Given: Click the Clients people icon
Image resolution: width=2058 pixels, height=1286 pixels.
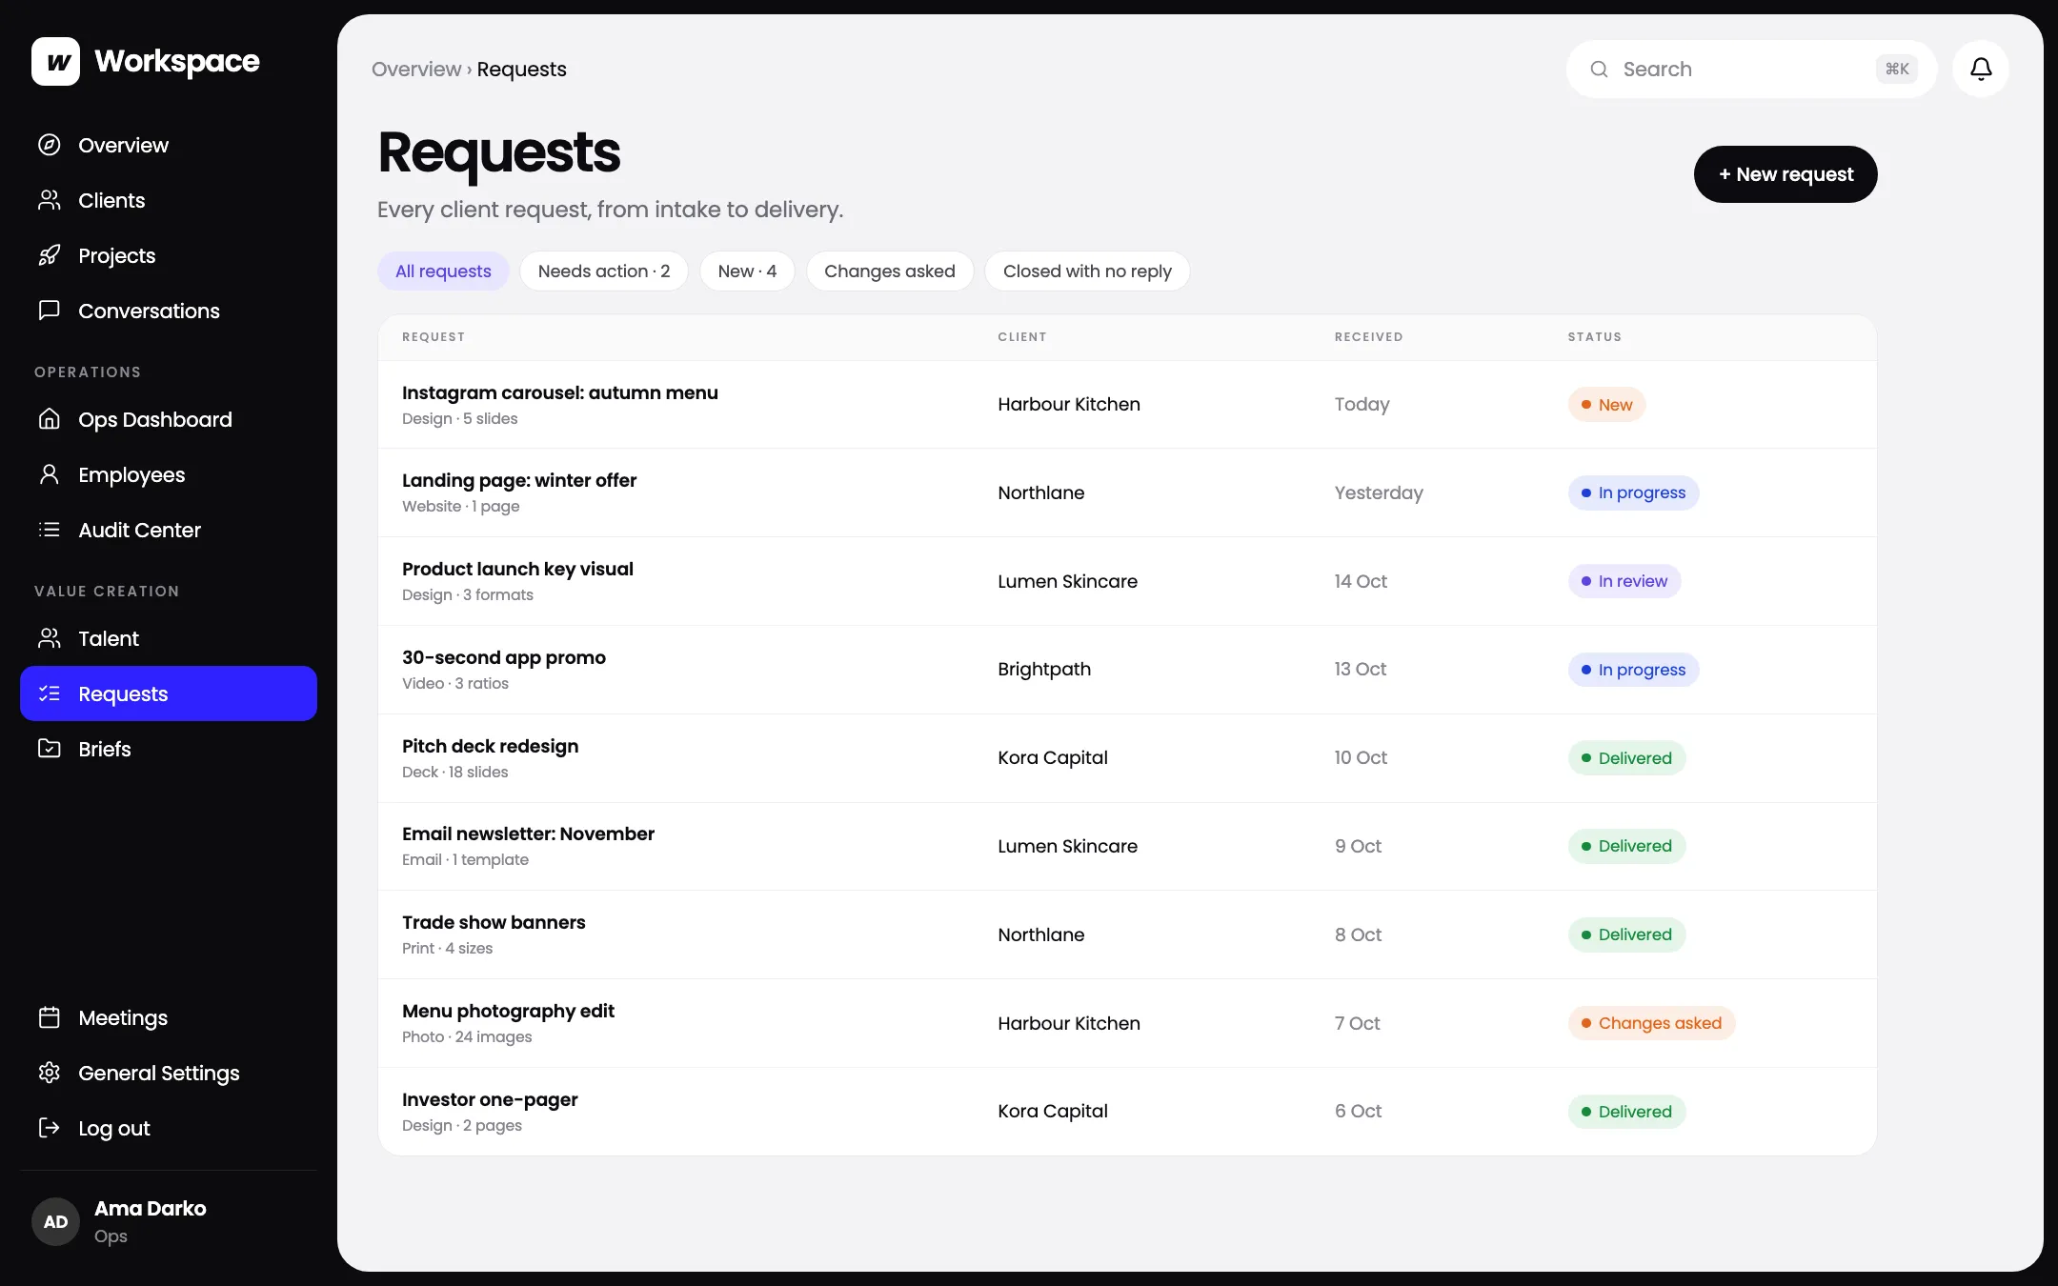Looking at the screenshot, I should (50, 200).
